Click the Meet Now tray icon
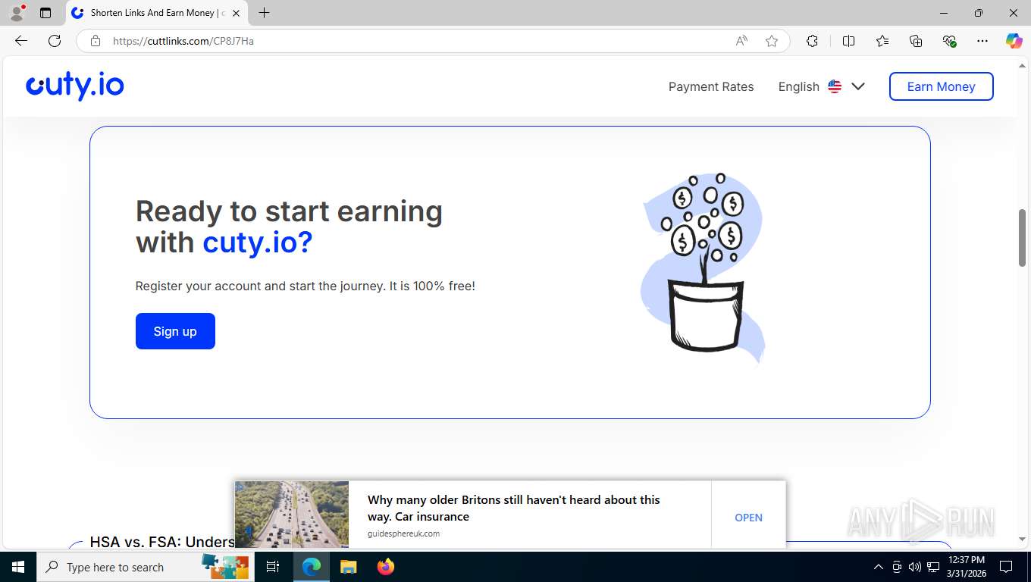 coord(897,567)
